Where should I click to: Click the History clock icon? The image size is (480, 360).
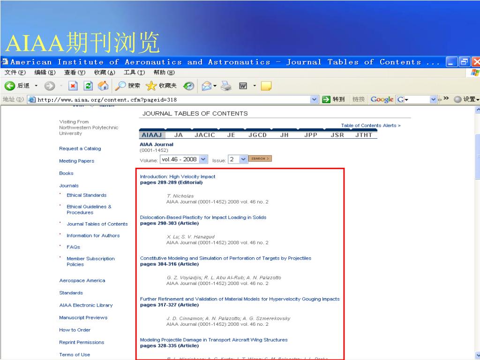(188, 86)
